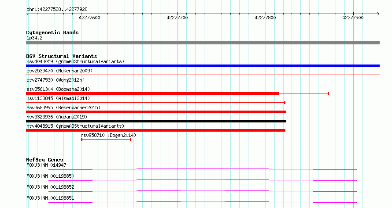Viewport: 392px width, 208px height.
Task: Click the blue nsv4043059 variant bar
Action: click(x=203, y=66)
